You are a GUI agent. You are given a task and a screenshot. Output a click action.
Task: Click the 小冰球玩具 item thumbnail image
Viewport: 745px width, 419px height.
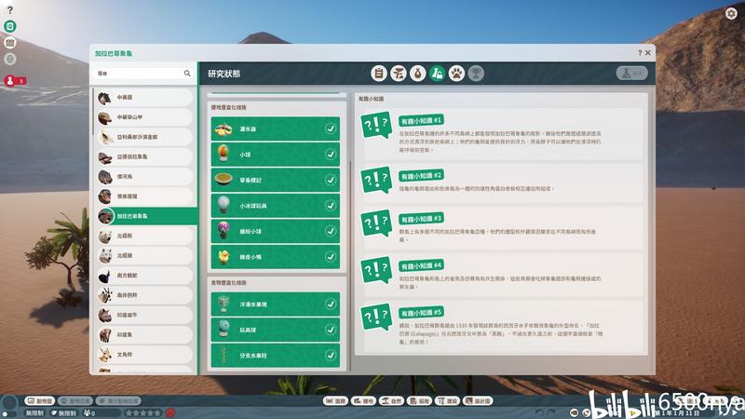[x=223, y=205]
